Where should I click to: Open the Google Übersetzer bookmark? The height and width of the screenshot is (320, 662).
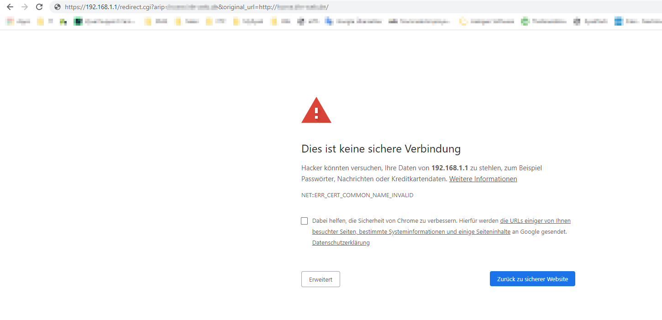(x=353, y=21)
